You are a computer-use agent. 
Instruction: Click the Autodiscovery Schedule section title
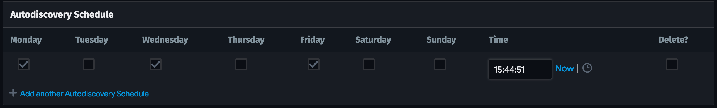pyautogui.click(x=62, y=14)
